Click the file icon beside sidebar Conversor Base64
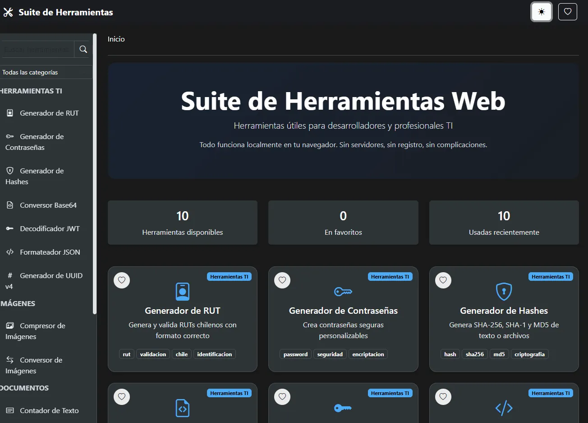Screen dimensions: 588x423 10,205
